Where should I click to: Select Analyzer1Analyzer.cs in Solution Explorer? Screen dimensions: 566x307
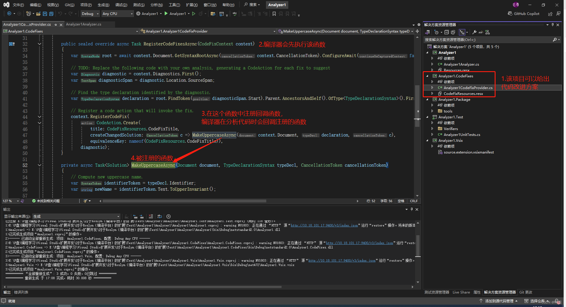(x=461, y=64)
